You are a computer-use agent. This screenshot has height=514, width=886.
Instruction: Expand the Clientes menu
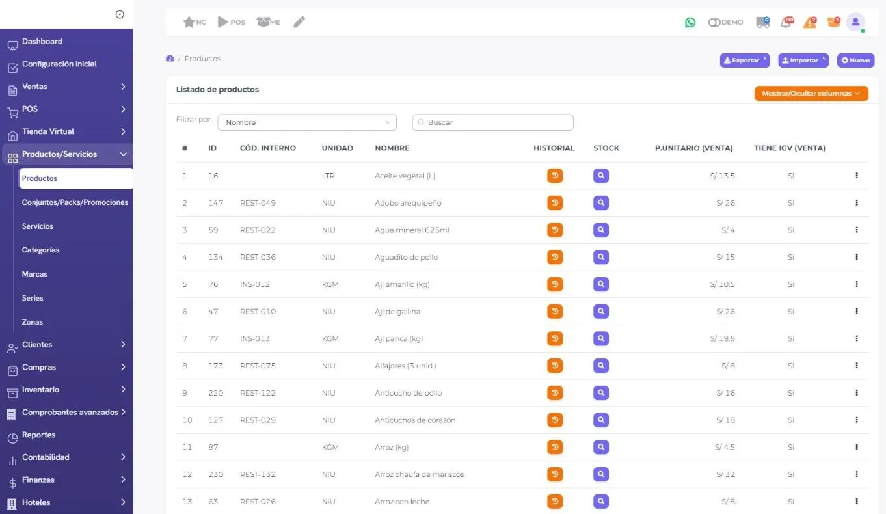pos(66,345)
